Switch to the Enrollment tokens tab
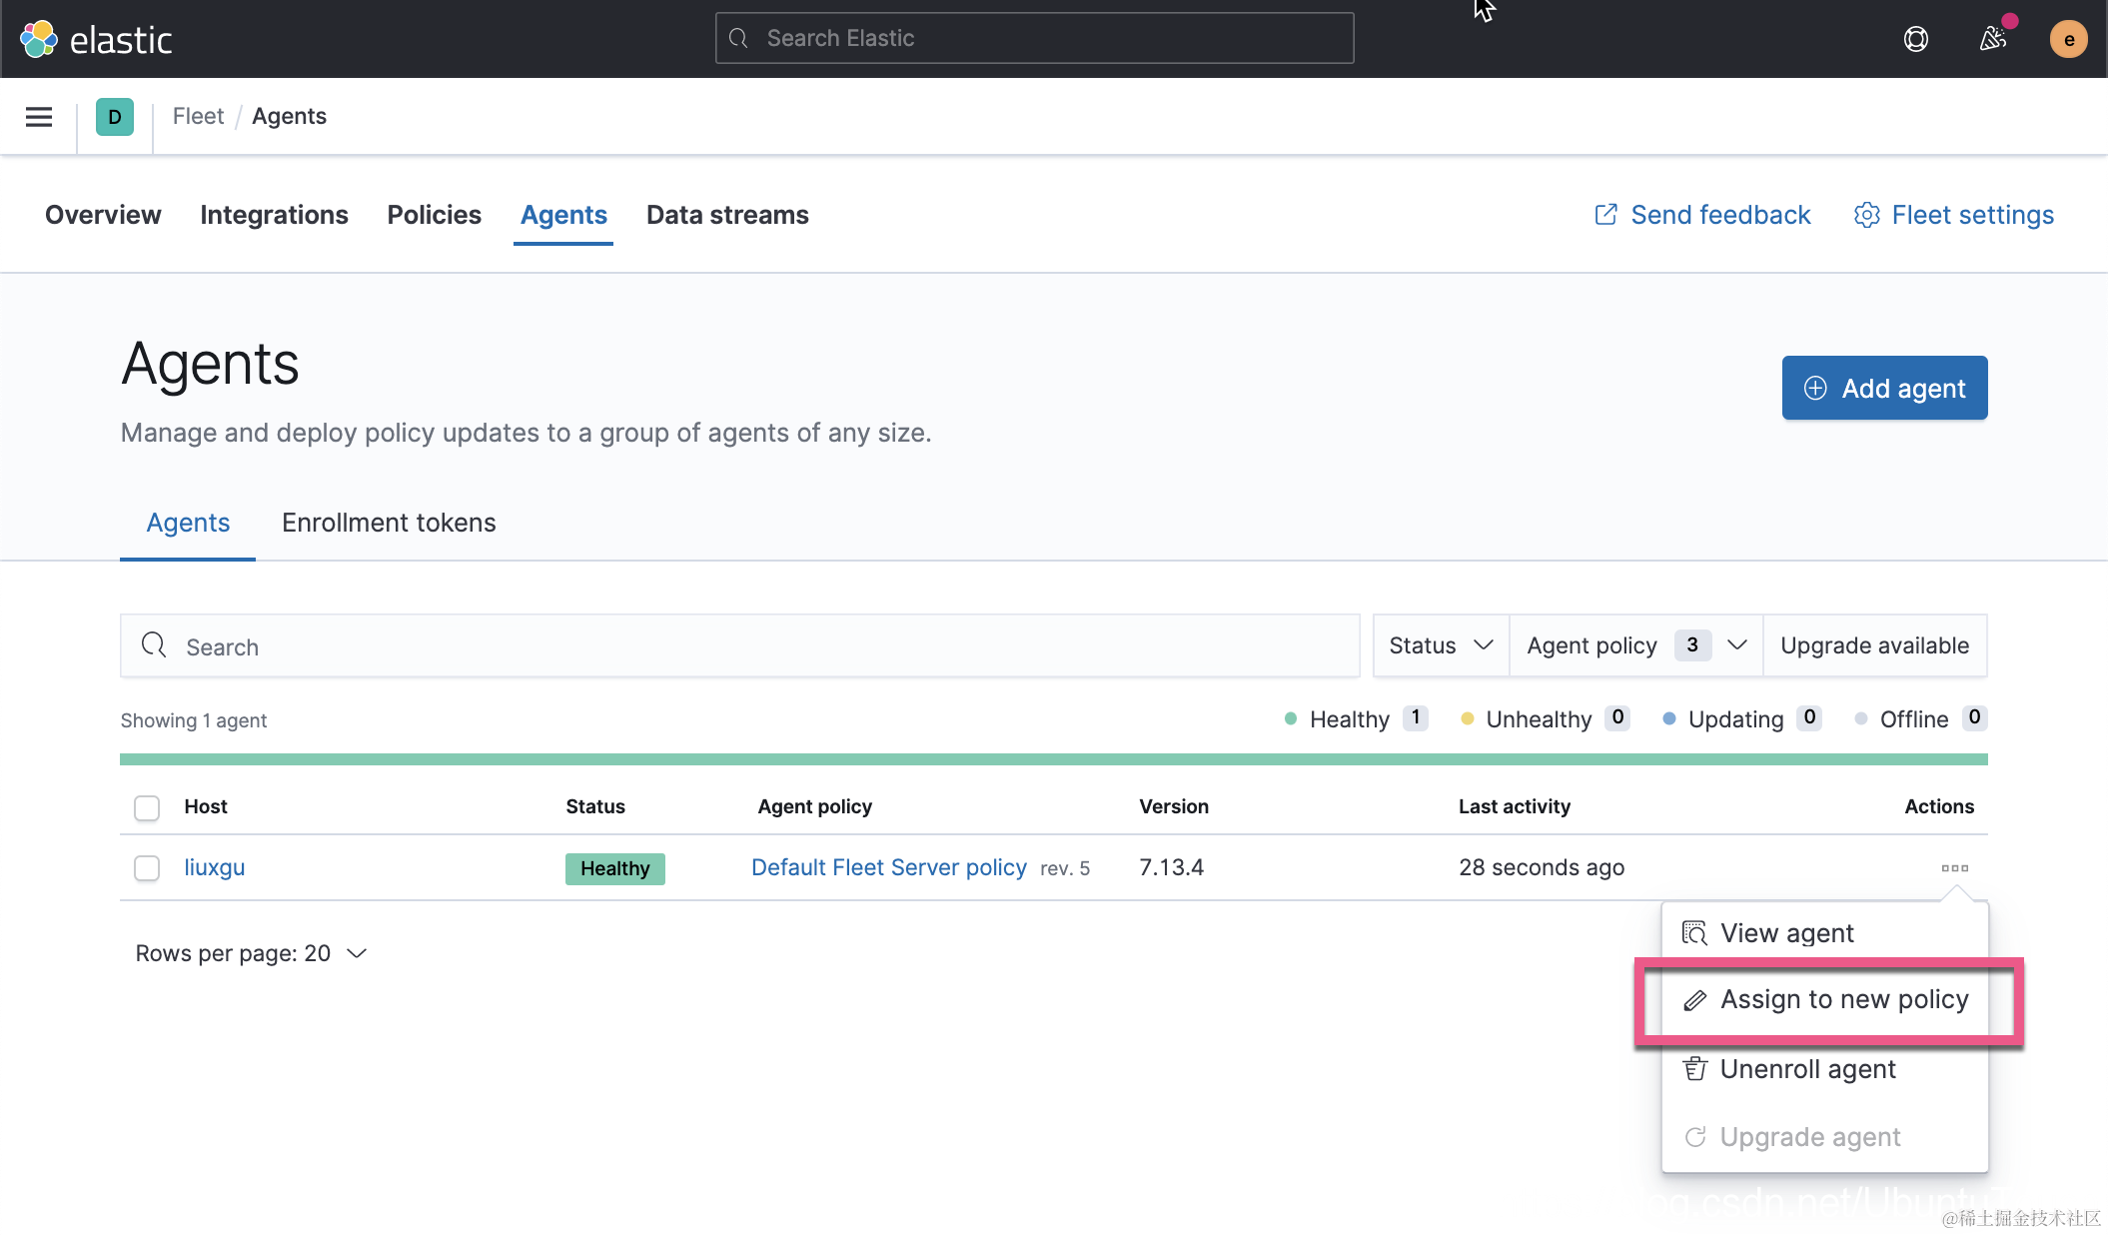 tap(389, 523)
